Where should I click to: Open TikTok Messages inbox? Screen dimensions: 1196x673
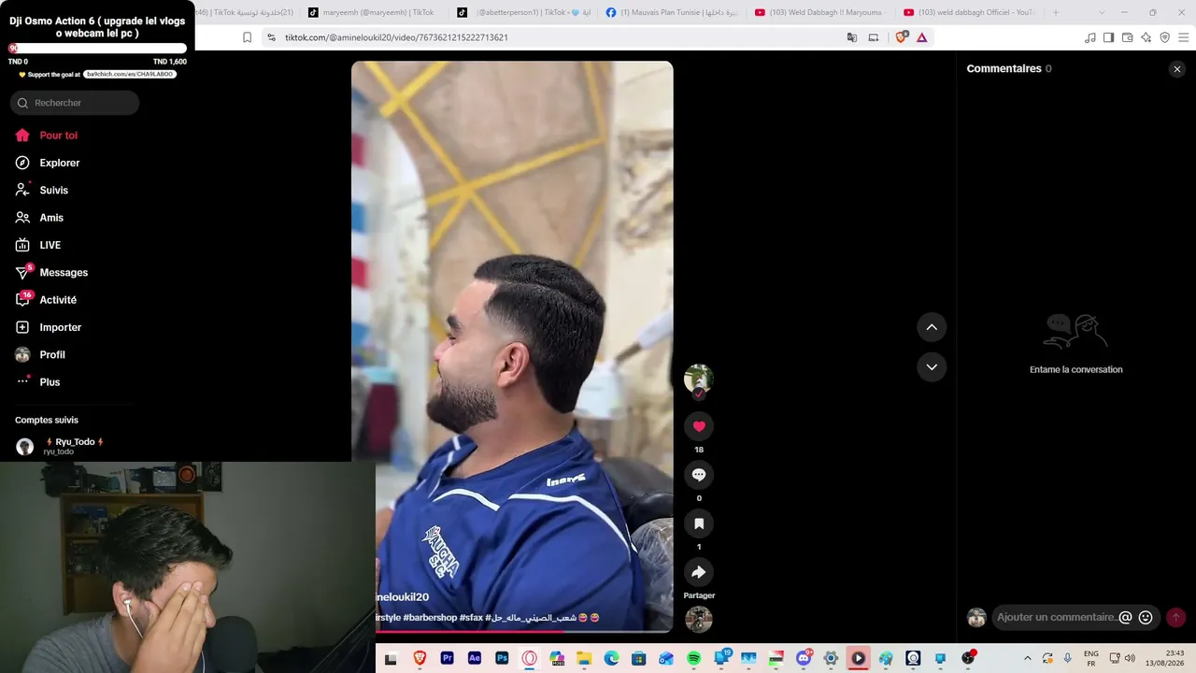coord(51,272)
